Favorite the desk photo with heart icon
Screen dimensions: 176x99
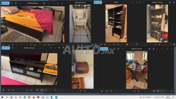107,91
